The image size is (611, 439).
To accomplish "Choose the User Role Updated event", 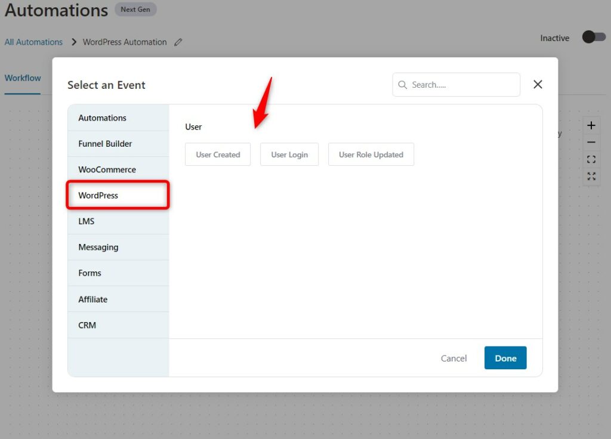I will point(371,154).
